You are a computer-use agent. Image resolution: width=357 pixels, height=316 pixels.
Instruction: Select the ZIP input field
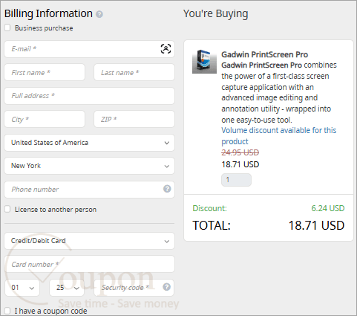tap(134, 119)
